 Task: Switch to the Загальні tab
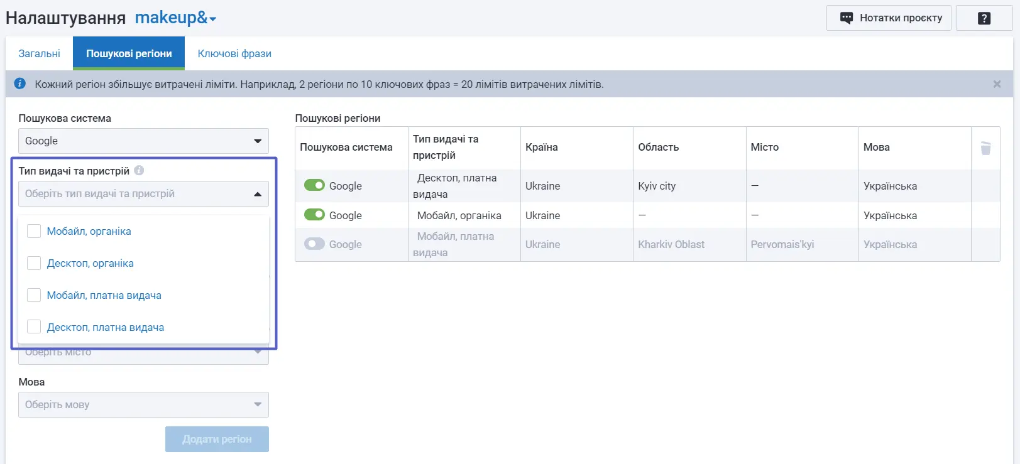[x=39, y=53]
